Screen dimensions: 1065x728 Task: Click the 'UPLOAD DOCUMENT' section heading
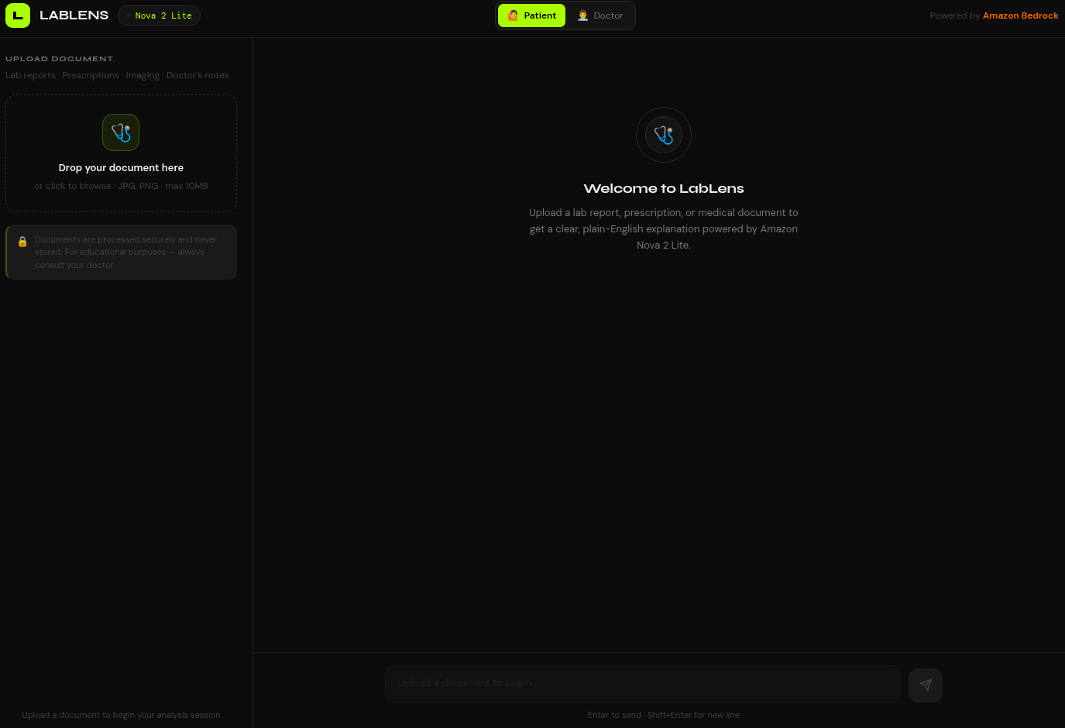click(x=60, y=59)
